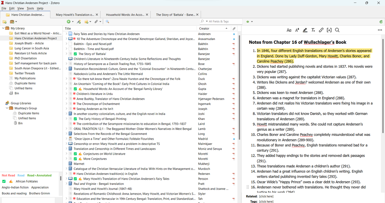The width and height of the screenshot is (385, 203).
Task: Click the Add Attachment paperclip icon
Action: point(96,21)
